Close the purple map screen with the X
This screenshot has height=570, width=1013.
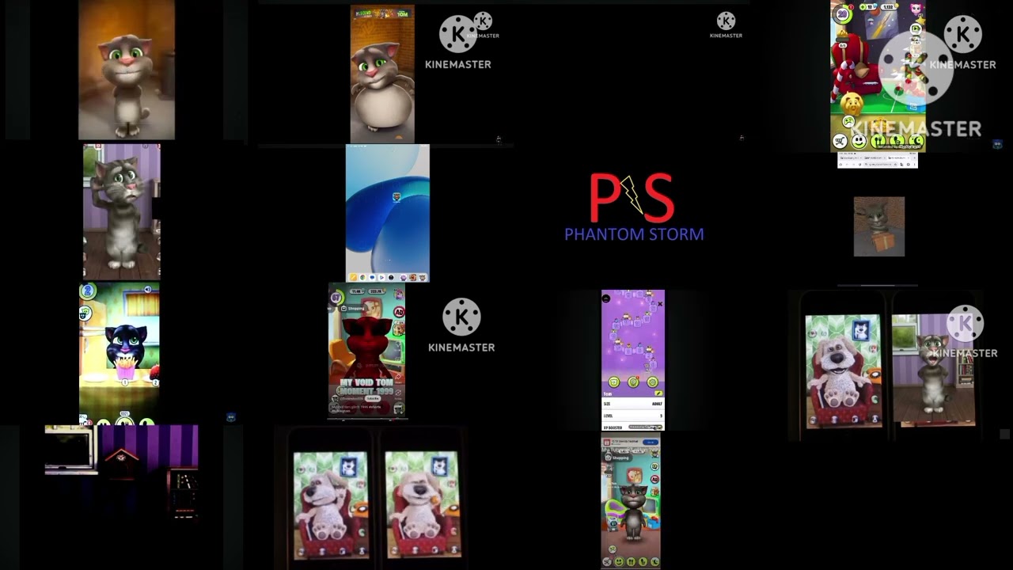click(660, 304)
